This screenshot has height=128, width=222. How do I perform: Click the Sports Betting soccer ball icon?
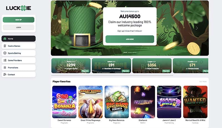(x=5, y=53)
